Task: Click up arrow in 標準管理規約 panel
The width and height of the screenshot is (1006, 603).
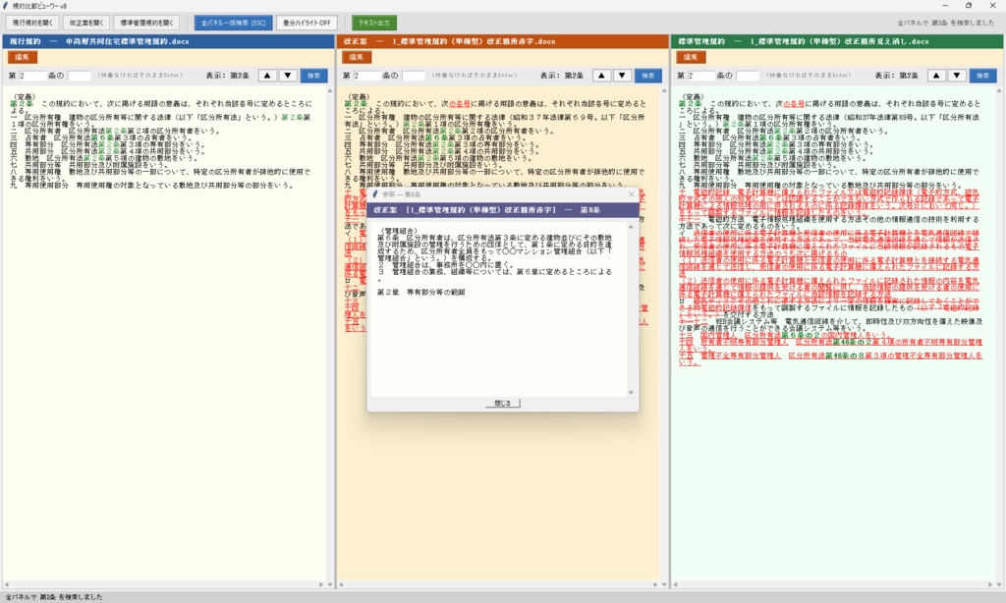Action: (936, 76)
